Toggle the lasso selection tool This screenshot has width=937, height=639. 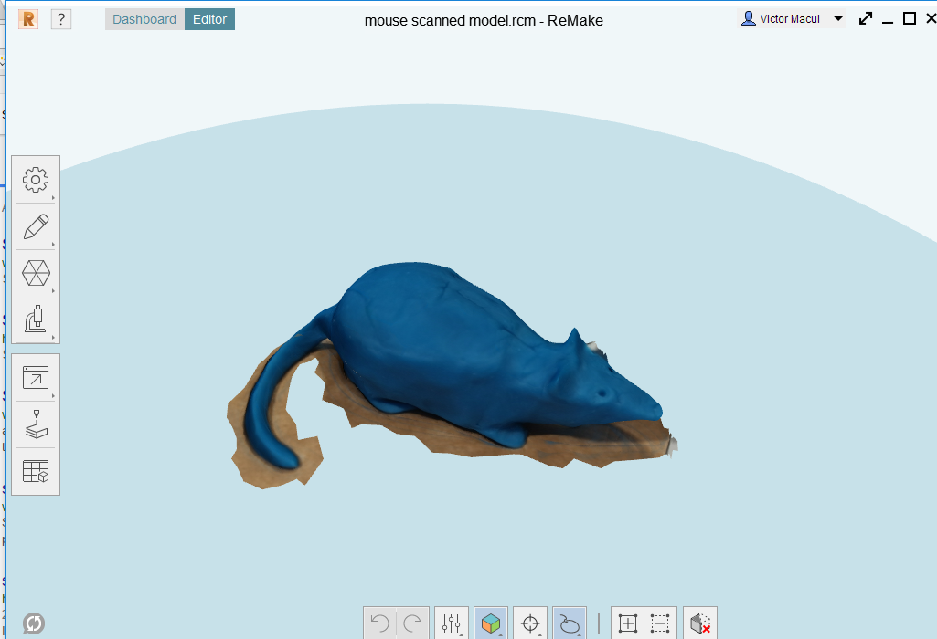(570, 623)
